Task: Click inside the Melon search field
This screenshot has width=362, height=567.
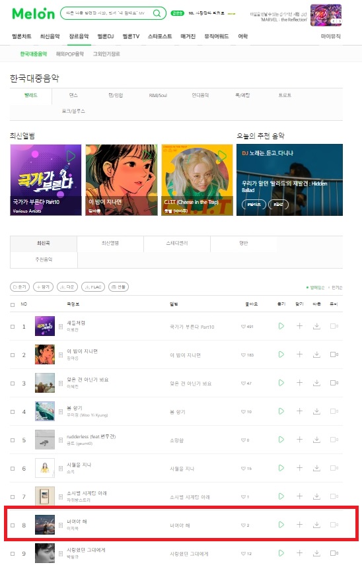Action: click(106, 13)
